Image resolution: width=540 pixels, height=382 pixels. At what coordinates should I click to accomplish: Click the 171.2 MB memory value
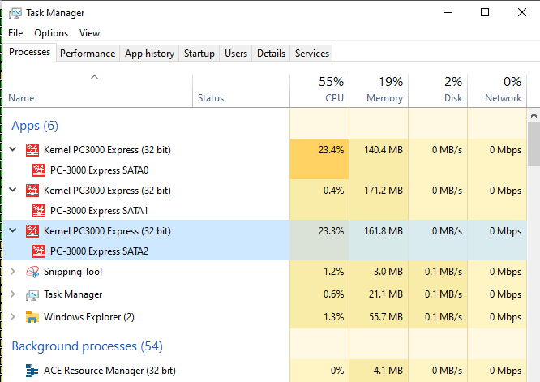[384, 191]
